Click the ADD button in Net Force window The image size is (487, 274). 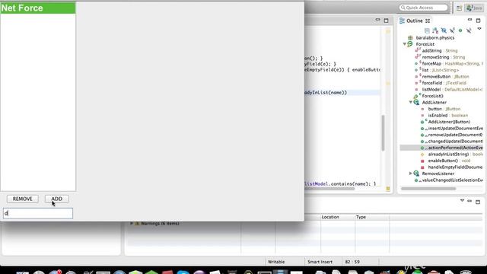coord(56,199)
